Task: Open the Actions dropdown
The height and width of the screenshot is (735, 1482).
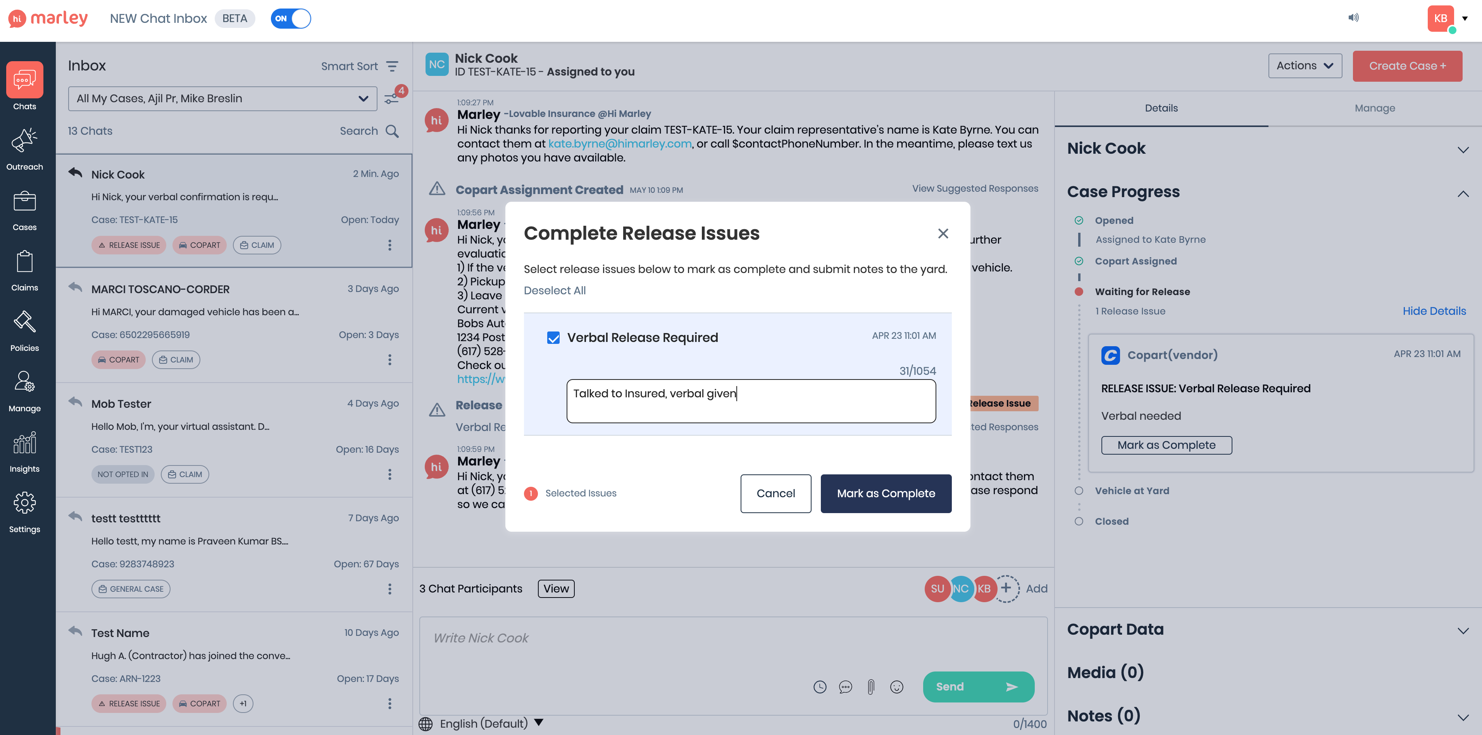Action: click(x=1304, y=65)
